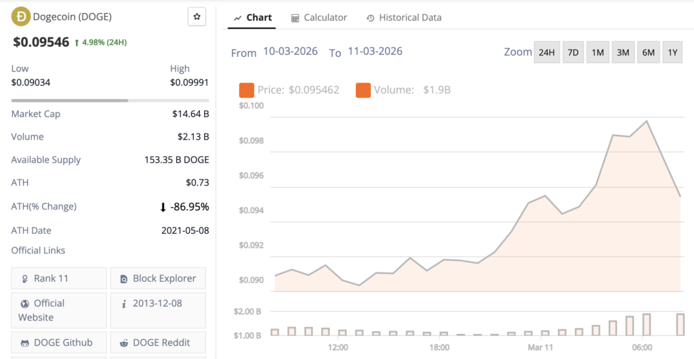Set zoom range to 7D
This screenshot has height=359, width=694.
pyautogui.click(x=573, y=53)
